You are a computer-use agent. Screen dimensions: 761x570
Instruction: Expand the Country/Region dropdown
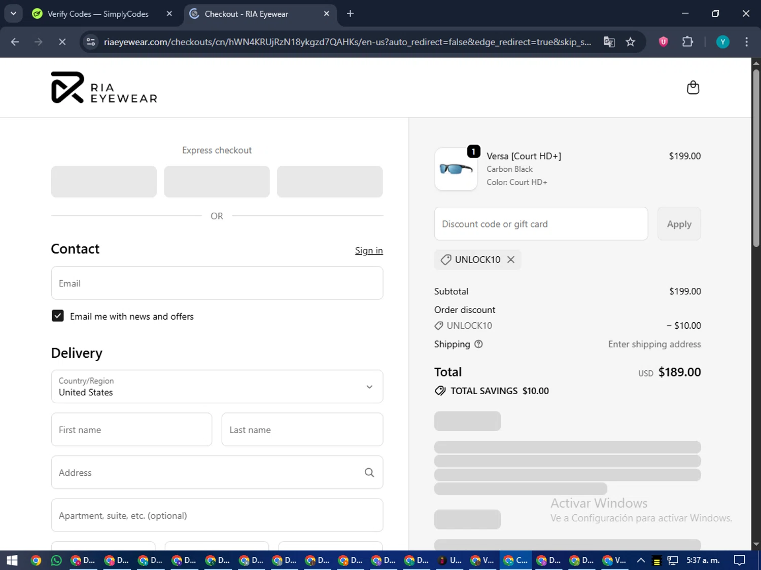pos(217,387)
